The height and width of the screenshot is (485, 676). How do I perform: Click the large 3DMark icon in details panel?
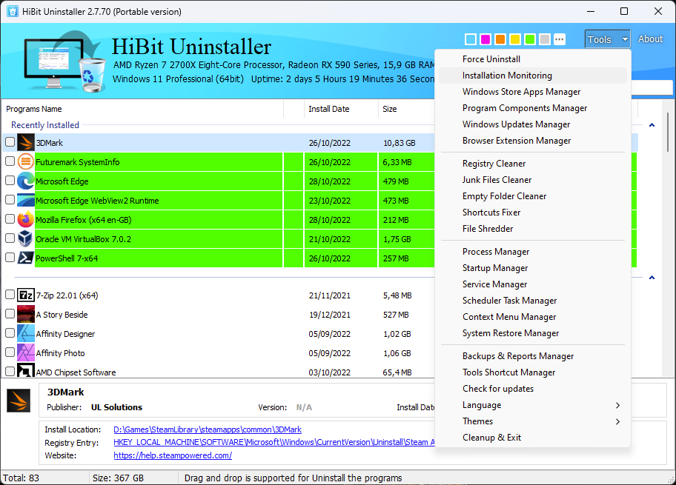click(x=19, y=401)
